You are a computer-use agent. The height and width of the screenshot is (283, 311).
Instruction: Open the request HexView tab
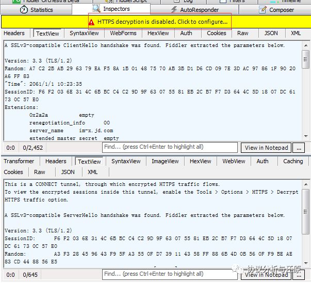click(x=158, y=33)
